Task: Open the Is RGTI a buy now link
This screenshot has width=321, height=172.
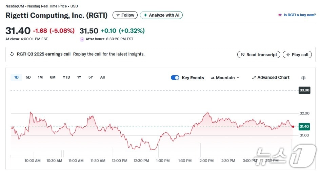Action: pyautogui.click(x=297, y=15)
